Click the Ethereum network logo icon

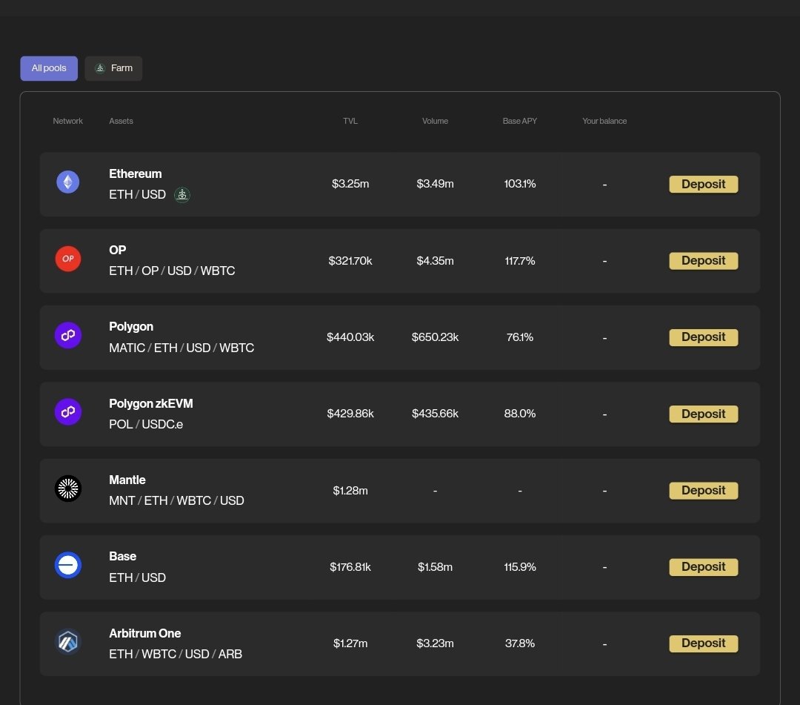[68, 182]
